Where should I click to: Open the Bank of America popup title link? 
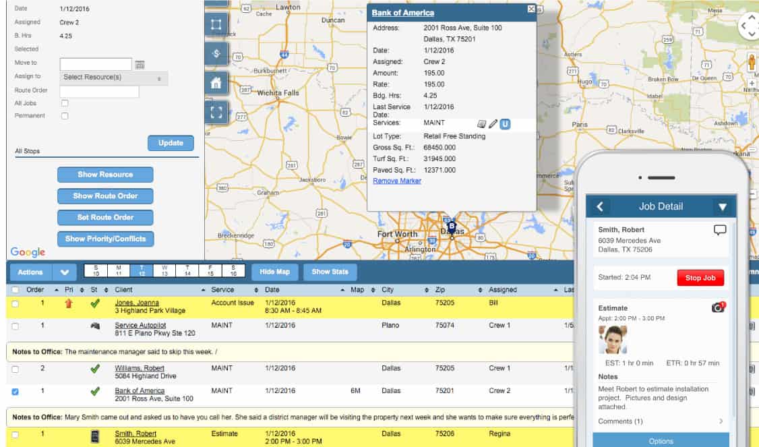tap(402, 13)
